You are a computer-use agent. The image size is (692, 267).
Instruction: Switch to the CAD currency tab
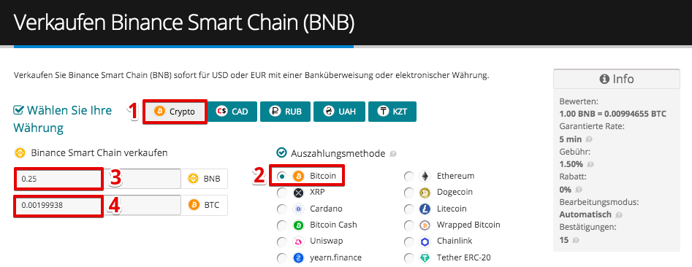click(x=232, y=112)
